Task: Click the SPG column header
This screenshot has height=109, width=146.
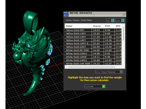Action: coord(118,26)
